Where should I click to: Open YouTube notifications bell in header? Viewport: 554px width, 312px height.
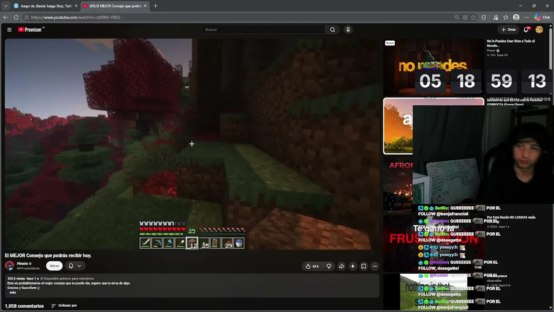click(526, 29)
